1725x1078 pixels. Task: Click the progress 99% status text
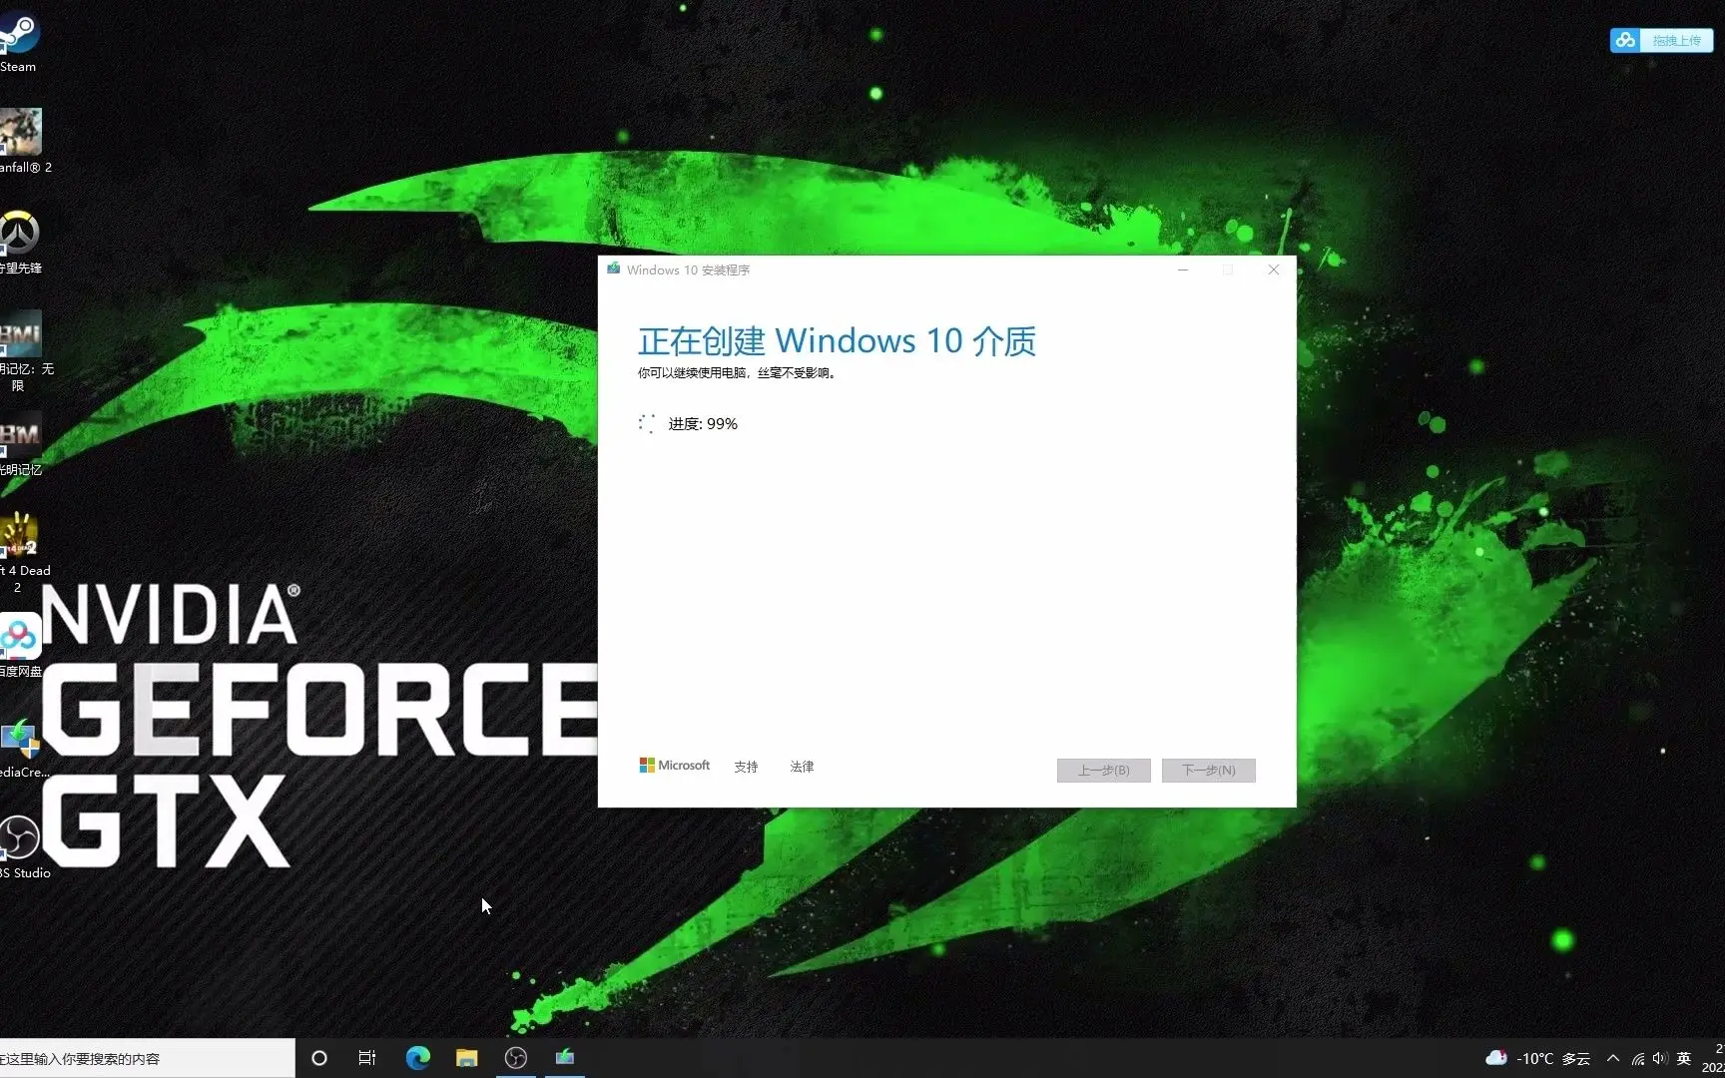click(703, 424)
